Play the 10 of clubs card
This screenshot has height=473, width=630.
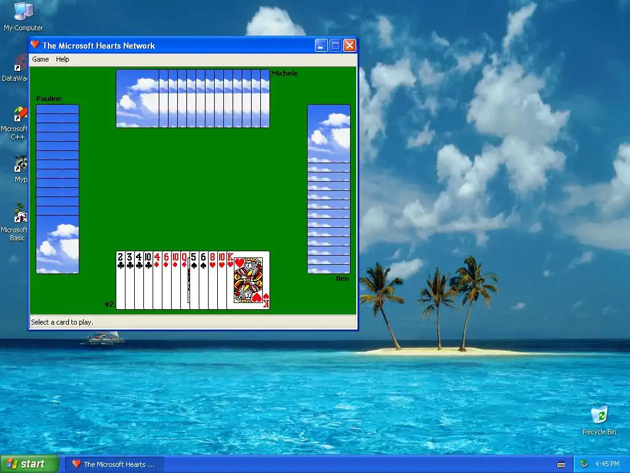(148, 280)
